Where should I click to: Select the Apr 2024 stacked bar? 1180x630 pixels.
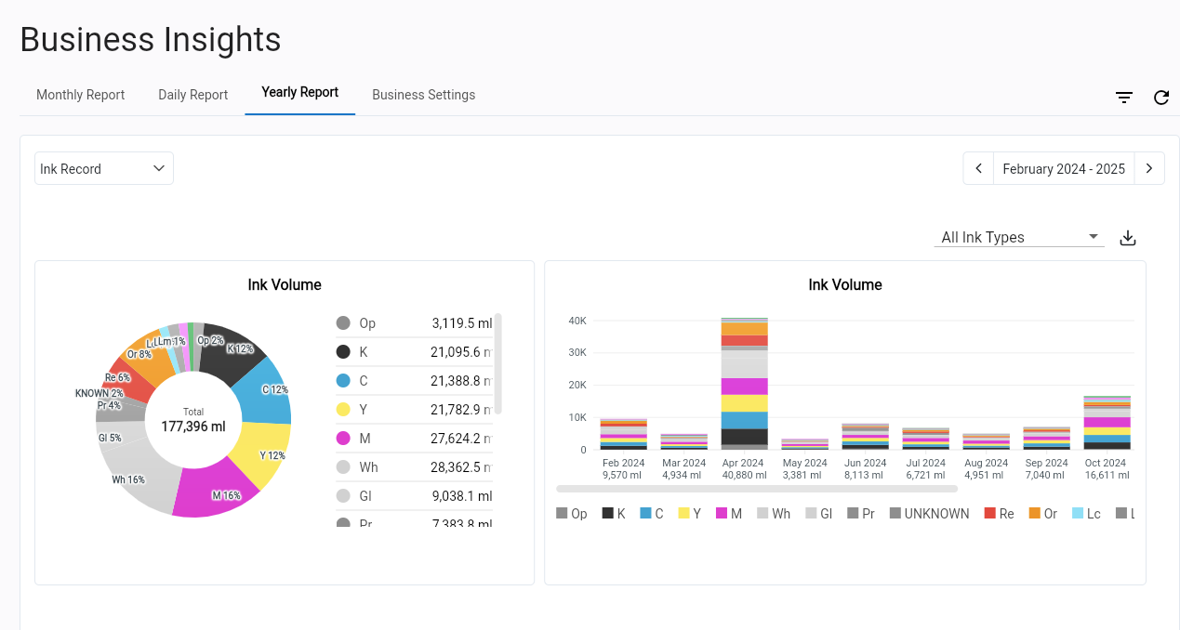[x=745, y=384]
